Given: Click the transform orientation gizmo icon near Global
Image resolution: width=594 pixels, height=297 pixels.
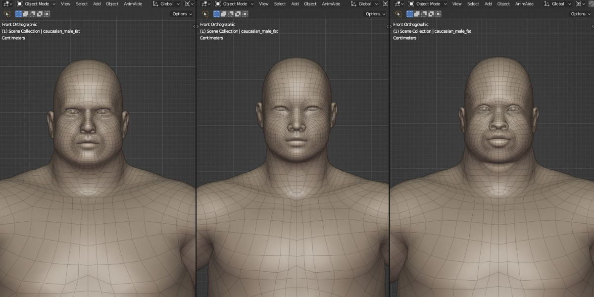Looking at the screenshot, I should (x=156, y=3).
